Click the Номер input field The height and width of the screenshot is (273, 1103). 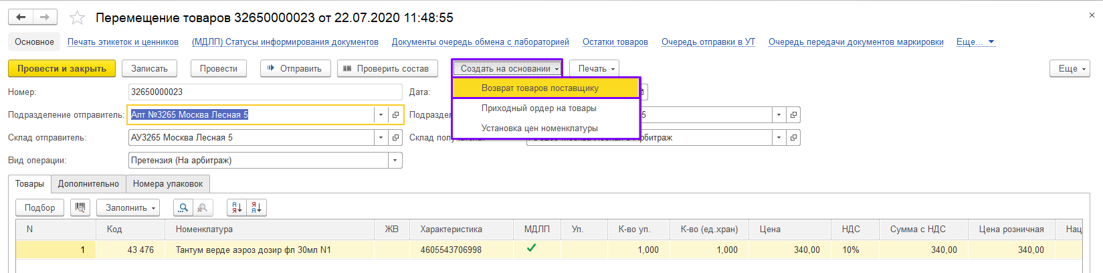click(265, 92)
